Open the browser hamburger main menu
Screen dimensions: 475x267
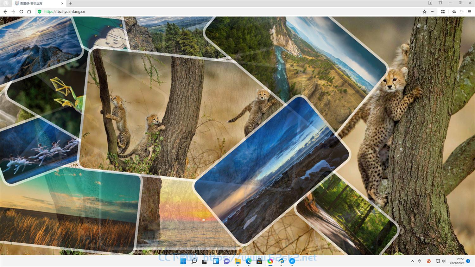click(469, 11)
